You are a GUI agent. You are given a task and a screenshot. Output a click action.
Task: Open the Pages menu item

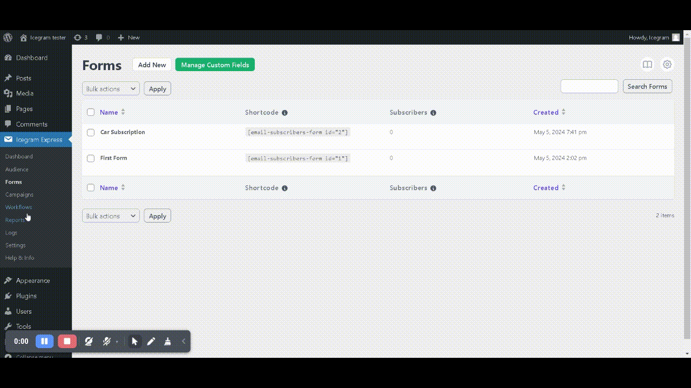[x=24, y=109]
